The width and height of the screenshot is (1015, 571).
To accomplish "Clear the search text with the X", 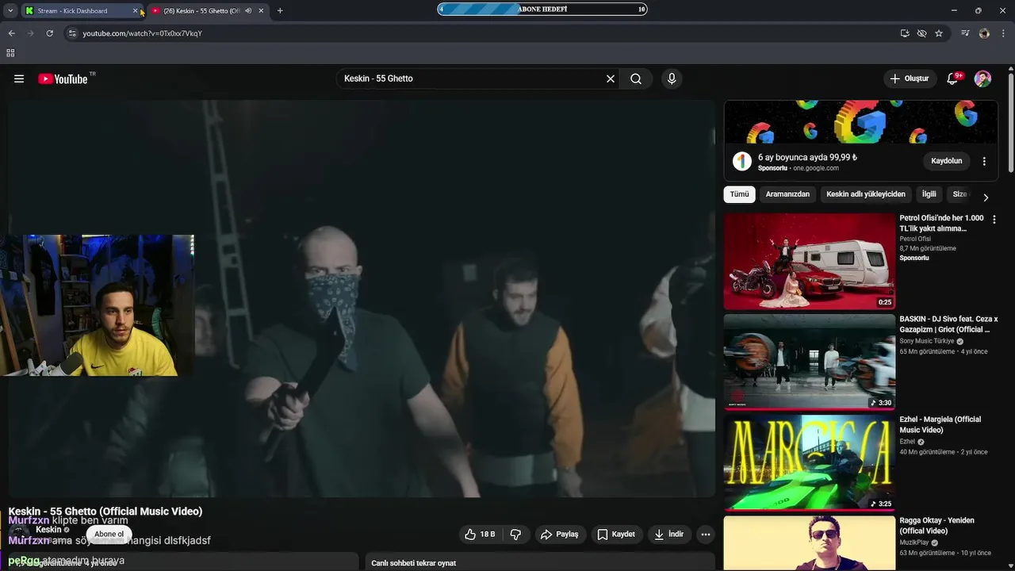I will pos(611,79).
